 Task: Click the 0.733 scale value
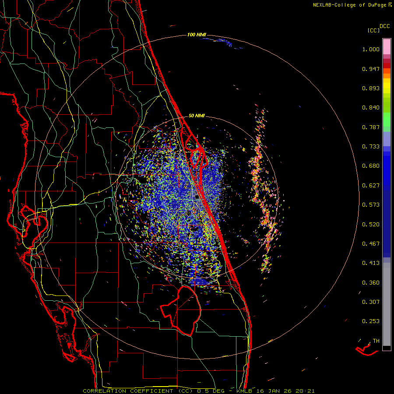371,147
